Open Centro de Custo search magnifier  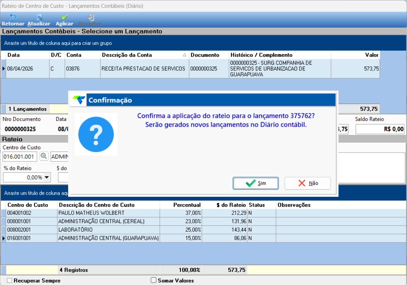(x=44, y=156)
